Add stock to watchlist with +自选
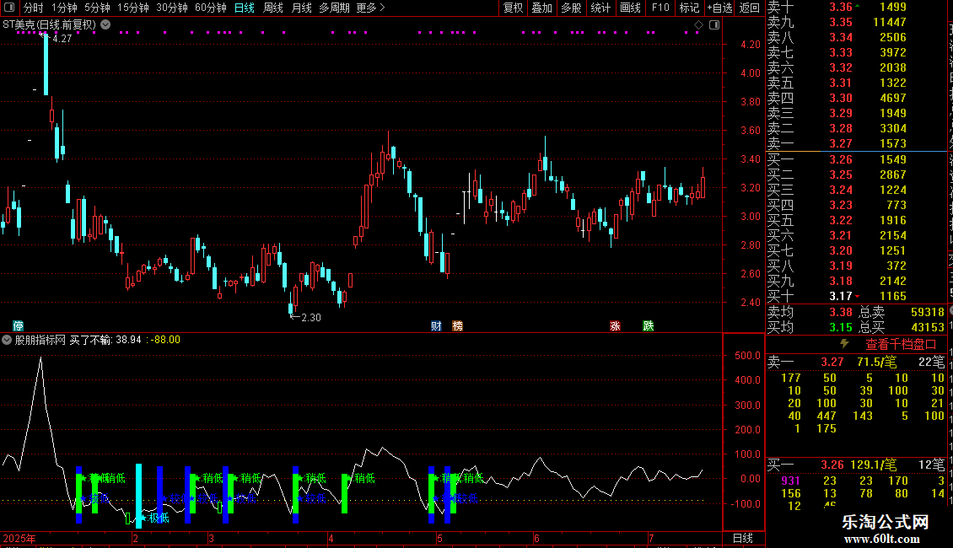The width and height of the screenshot is (953, 548). click(x=719, y=8)
